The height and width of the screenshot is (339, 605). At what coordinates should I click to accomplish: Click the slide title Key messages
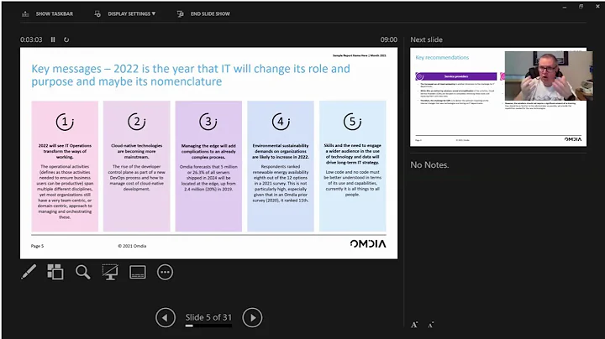click(191, 75)
